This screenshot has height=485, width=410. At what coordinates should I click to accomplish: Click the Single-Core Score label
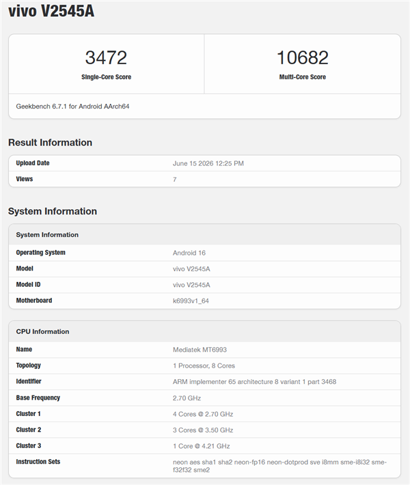pos(106,77)
